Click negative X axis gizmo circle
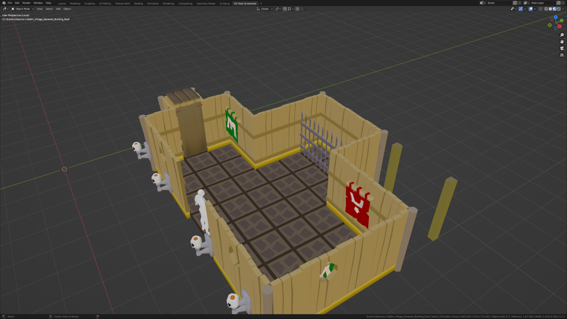 552,19
